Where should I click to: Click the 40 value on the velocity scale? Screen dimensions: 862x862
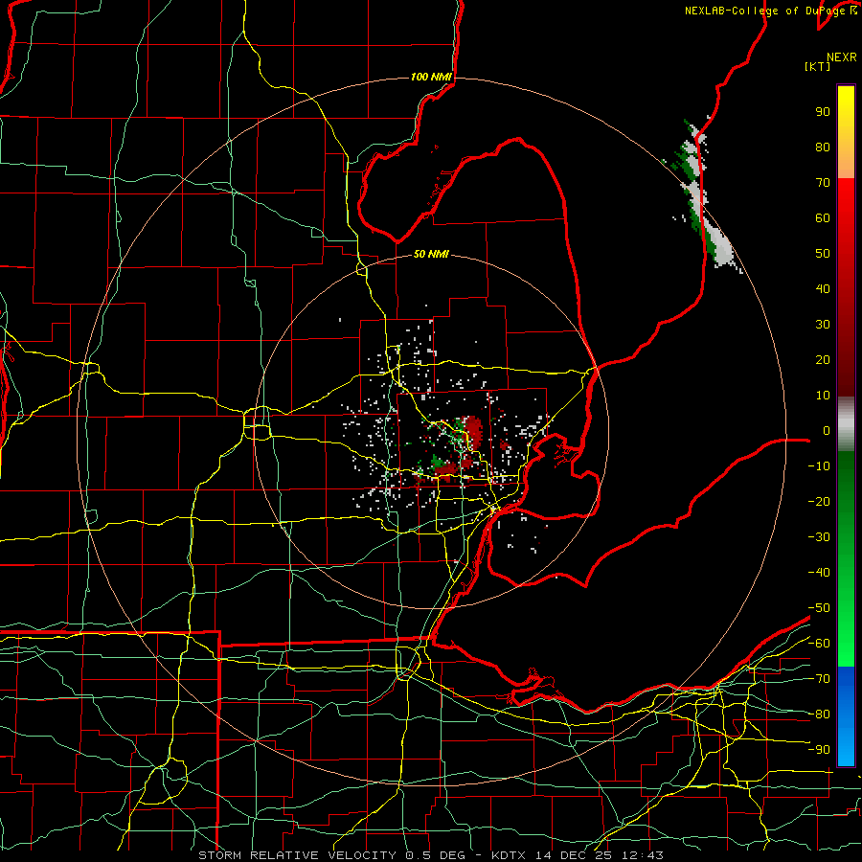point(823,288)
